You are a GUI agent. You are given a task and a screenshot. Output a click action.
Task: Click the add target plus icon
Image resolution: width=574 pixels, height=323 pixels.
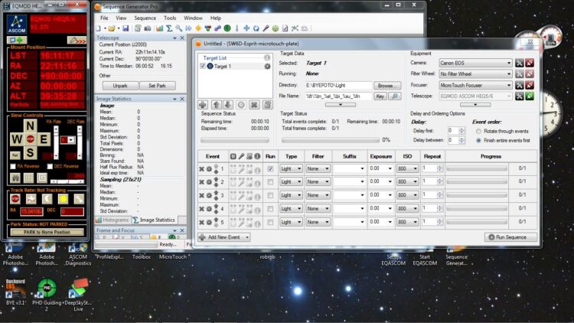tap(203, 105)
